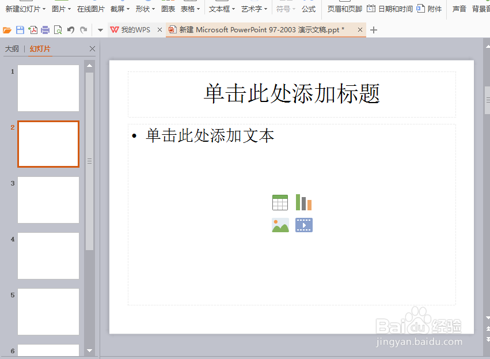Expand the 文本框 dropdown
The width and height of the screenshot is (490, 359).
(233, 9)
